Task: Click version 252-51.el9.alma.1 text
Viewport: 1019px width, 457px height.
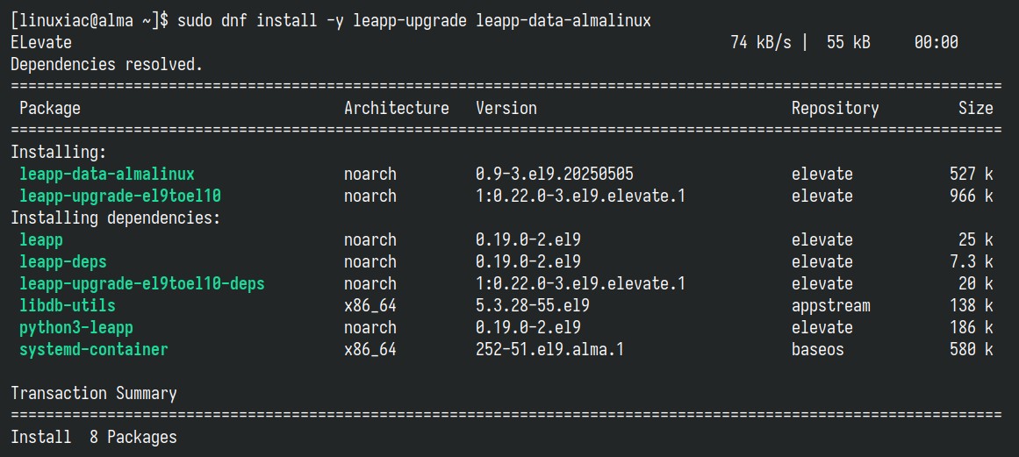Action: [x=549, y=349]
